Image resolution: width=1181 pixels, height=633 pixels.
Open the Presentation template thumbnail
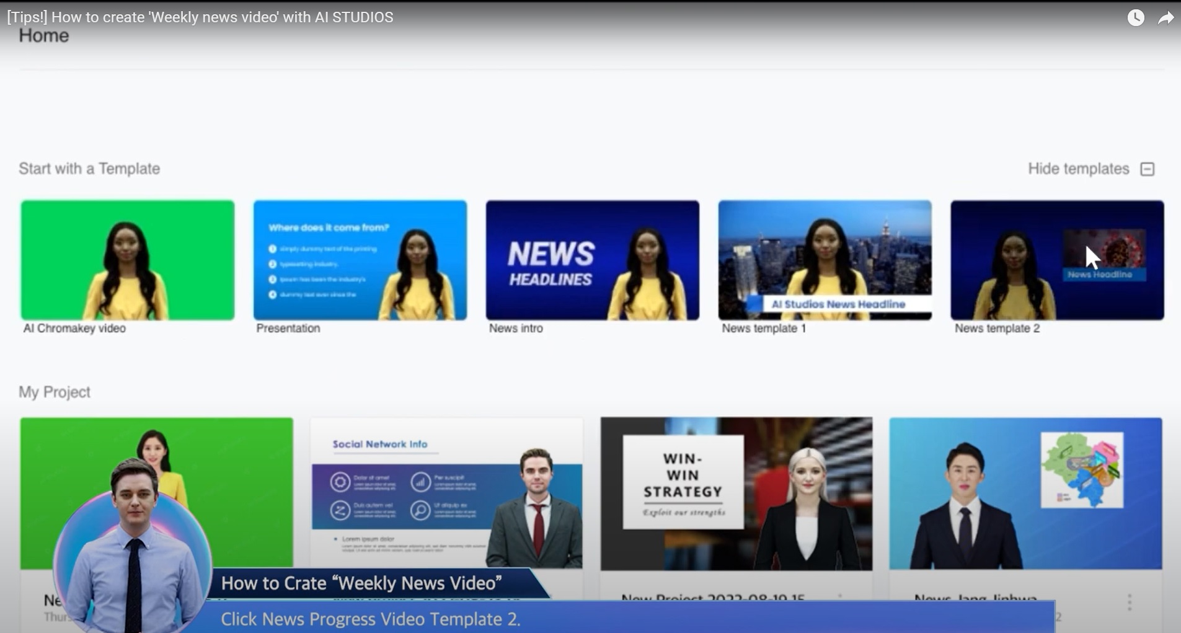[x=360, y=260]
